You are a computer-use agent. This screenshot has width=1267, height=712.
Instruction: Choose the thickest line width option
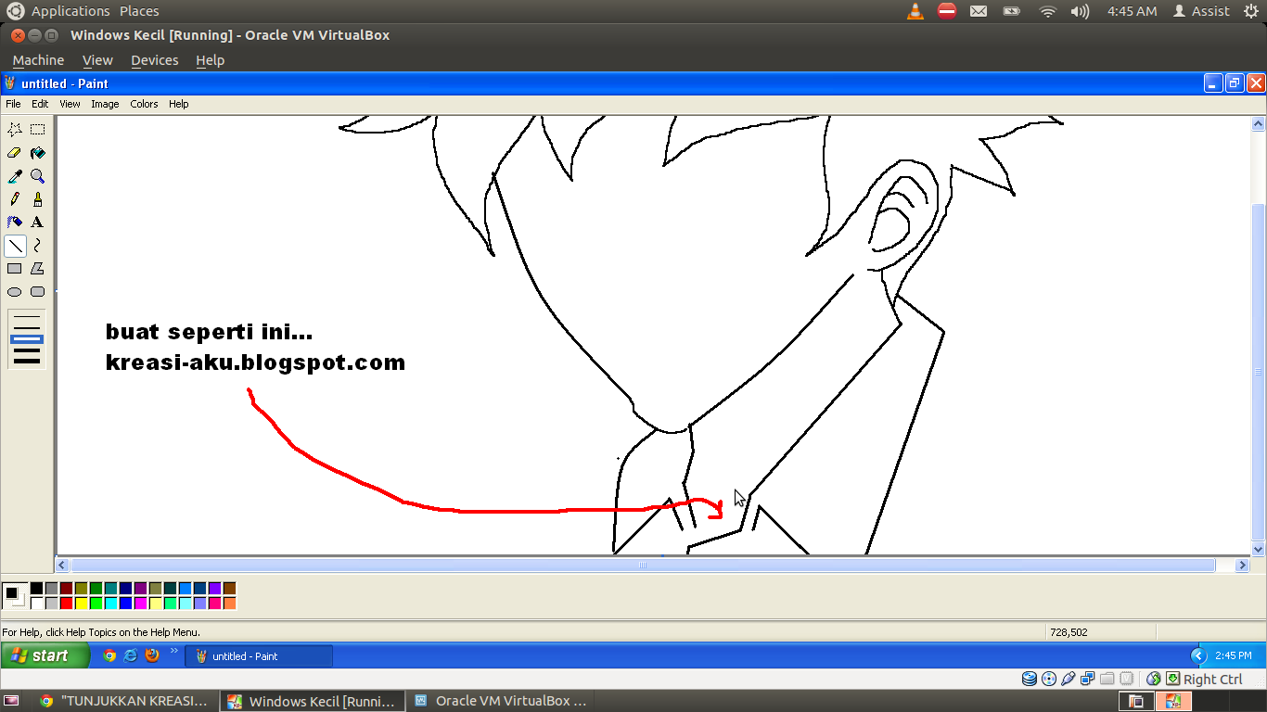[x=27, y=361]
